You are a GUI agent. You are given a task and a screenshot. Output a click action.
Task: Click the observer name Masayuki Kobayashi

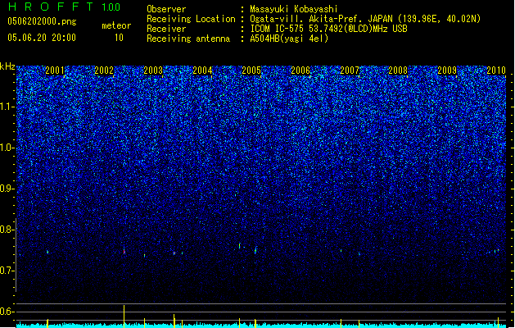click(x=294, y=9)
